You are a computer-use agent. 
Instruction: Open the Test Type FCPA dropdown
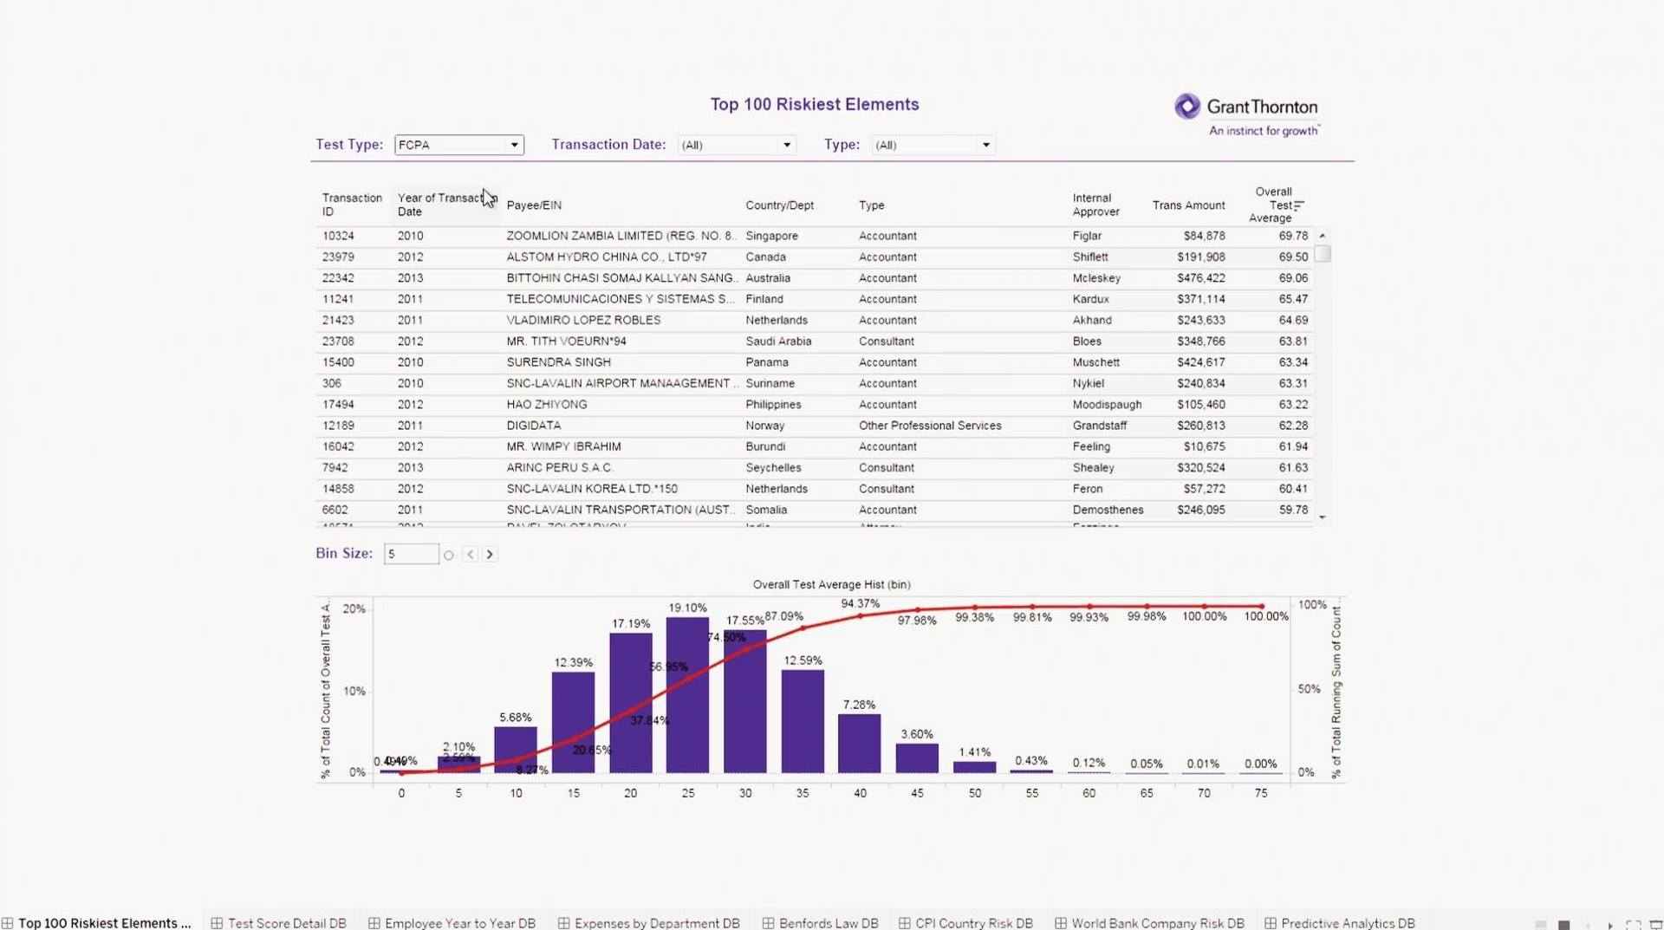[x=514, y=145]
